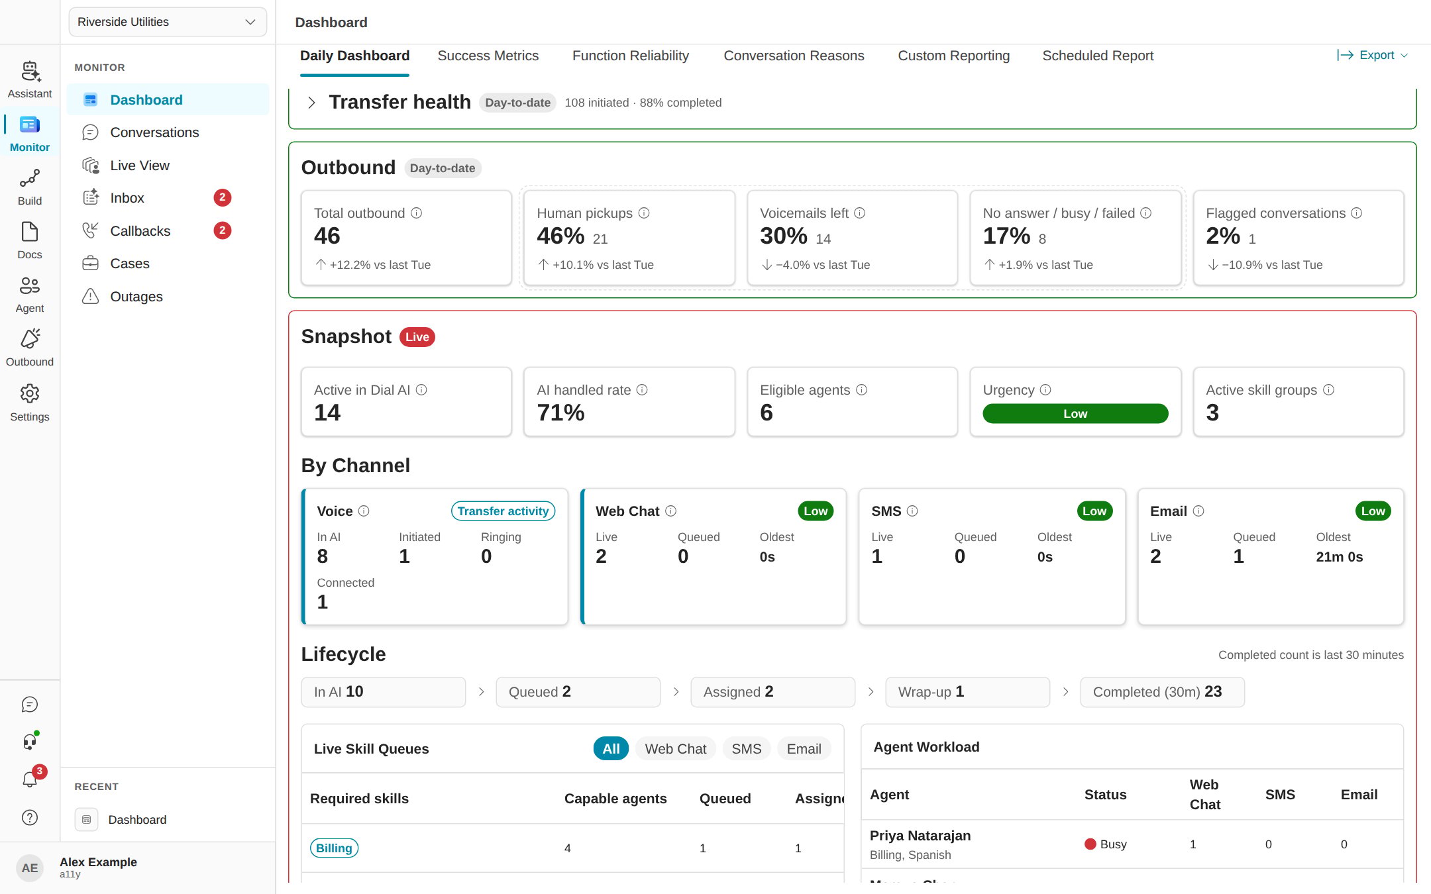Show info for Active skill groups
Image resolution: width=1431 pixels, height=894 pixels.
(x=1328, y=390)
